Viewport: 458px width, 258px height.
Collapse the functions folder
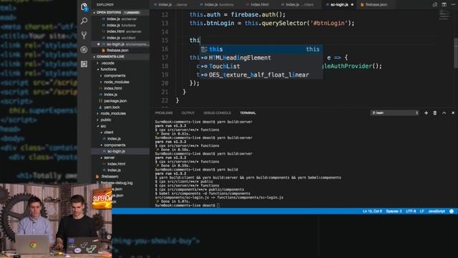[108, 70]
